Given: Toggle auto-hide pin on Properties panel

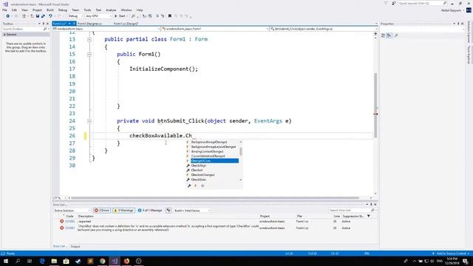Looking at the screenshot, I should point(458,24).
